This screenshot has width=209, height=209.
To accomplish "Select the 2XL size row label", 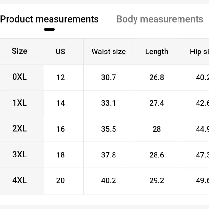I will point(20,129).
